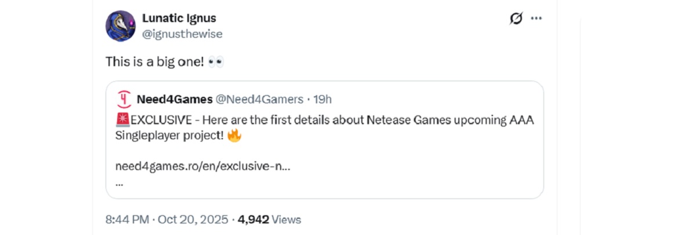Open the @ignusthewise handle link
This screenshot has height=235, width=696.
pyautogui.click(x=182, y=34)
